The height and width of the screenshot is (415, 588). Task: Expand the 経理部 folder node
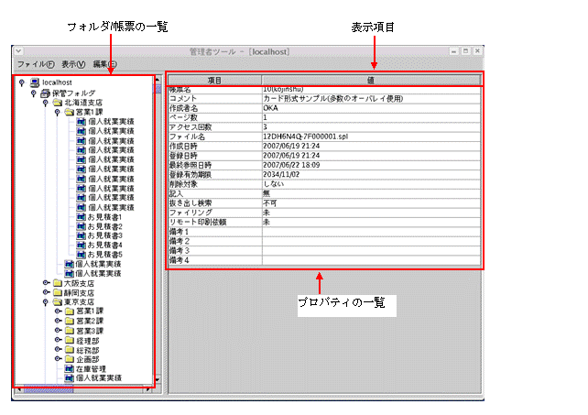[x=58, y=340]
